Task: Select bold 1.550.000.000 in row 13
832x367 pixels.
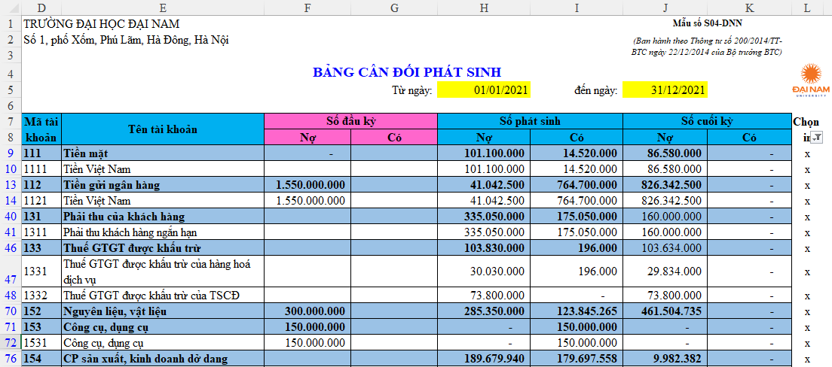Action: coord(307,185)
